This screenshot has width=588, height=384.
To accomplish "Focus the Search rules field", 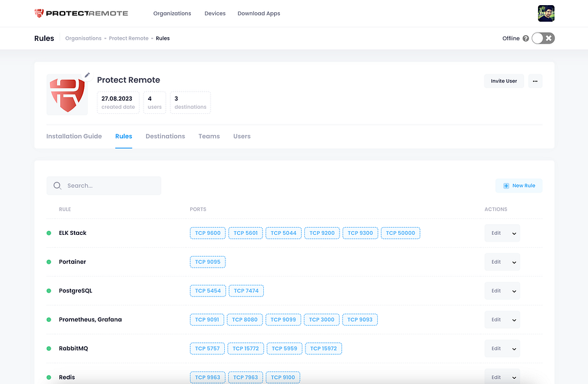I will click(x=104, y=186).
